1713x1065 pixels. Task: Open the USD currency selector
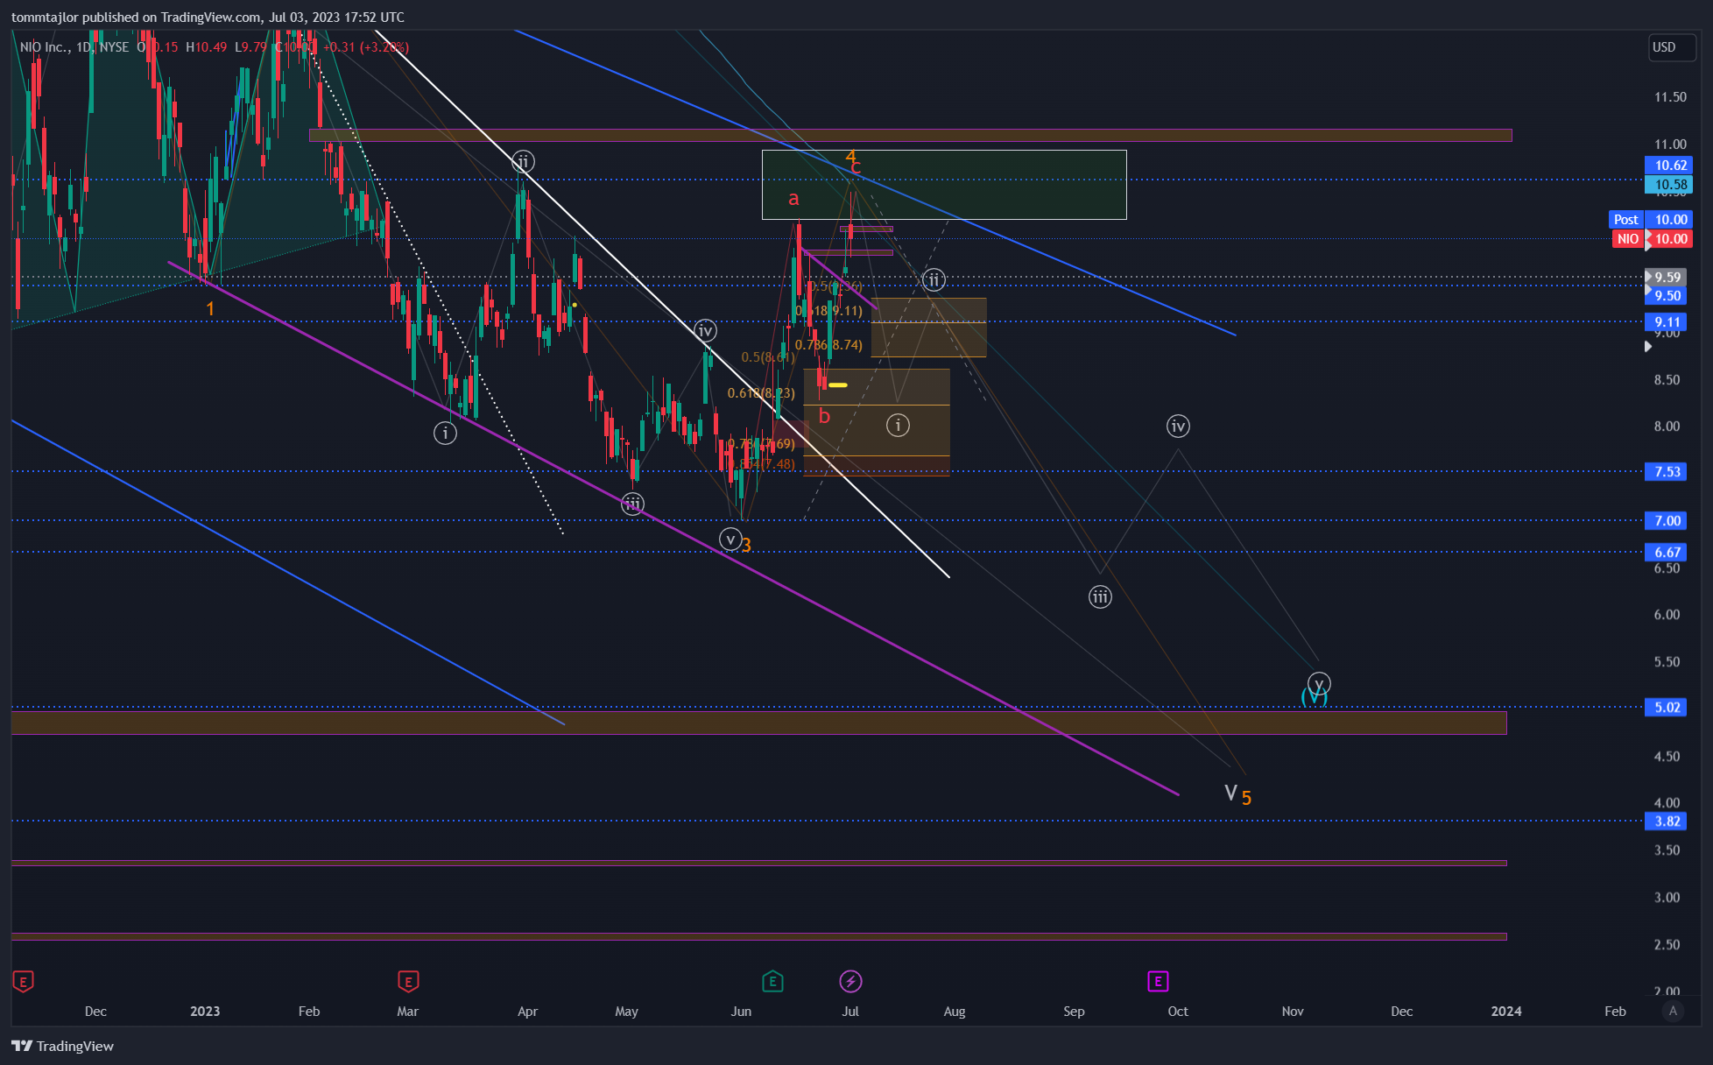(x=1671, y=47)
